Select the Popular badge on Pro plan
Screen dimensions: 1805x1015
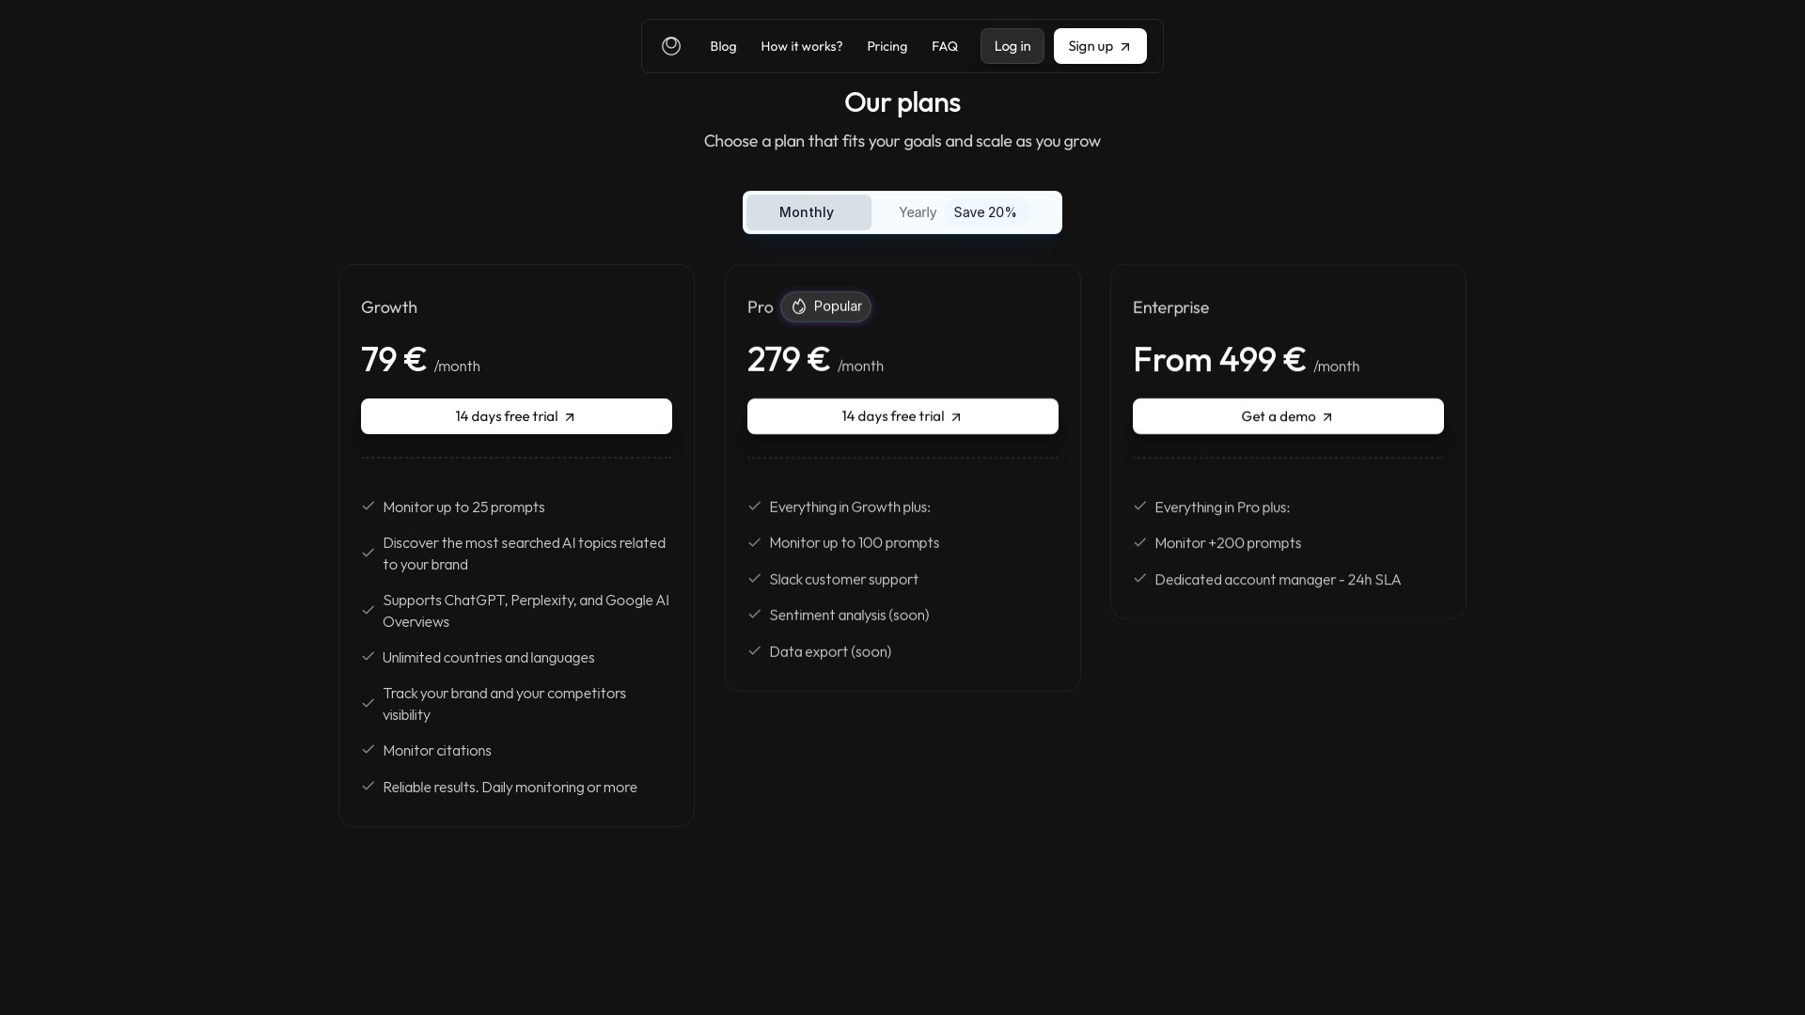(x=825, y=306)
